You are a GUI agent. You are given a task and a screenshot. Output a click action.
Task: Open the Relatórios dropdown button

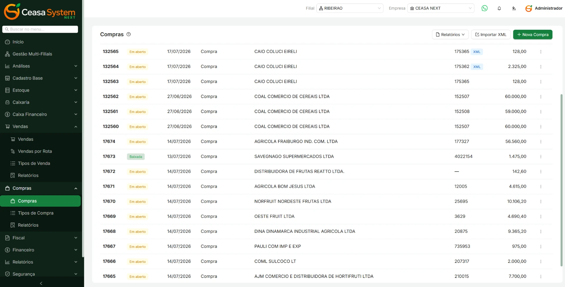pyautogui.click(x=450, y=34)
